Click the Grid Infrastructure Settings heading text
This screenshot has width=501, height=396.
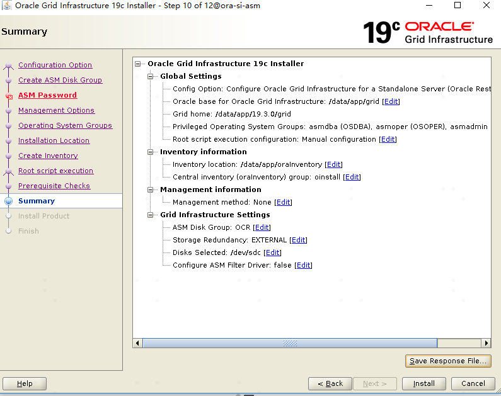tap(215, 215)
